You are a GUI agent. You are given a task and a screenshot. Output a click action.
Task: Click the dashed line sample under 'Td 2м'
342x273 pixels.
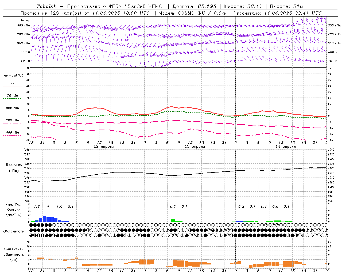12,99
